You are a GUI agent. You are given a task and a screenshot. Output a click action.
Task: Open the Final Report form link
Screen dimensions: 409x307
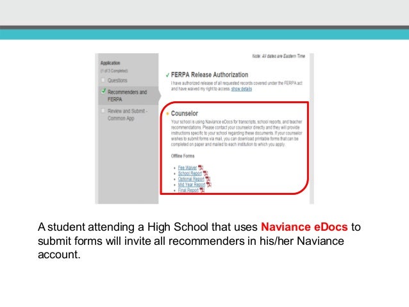tap(188, 190)
